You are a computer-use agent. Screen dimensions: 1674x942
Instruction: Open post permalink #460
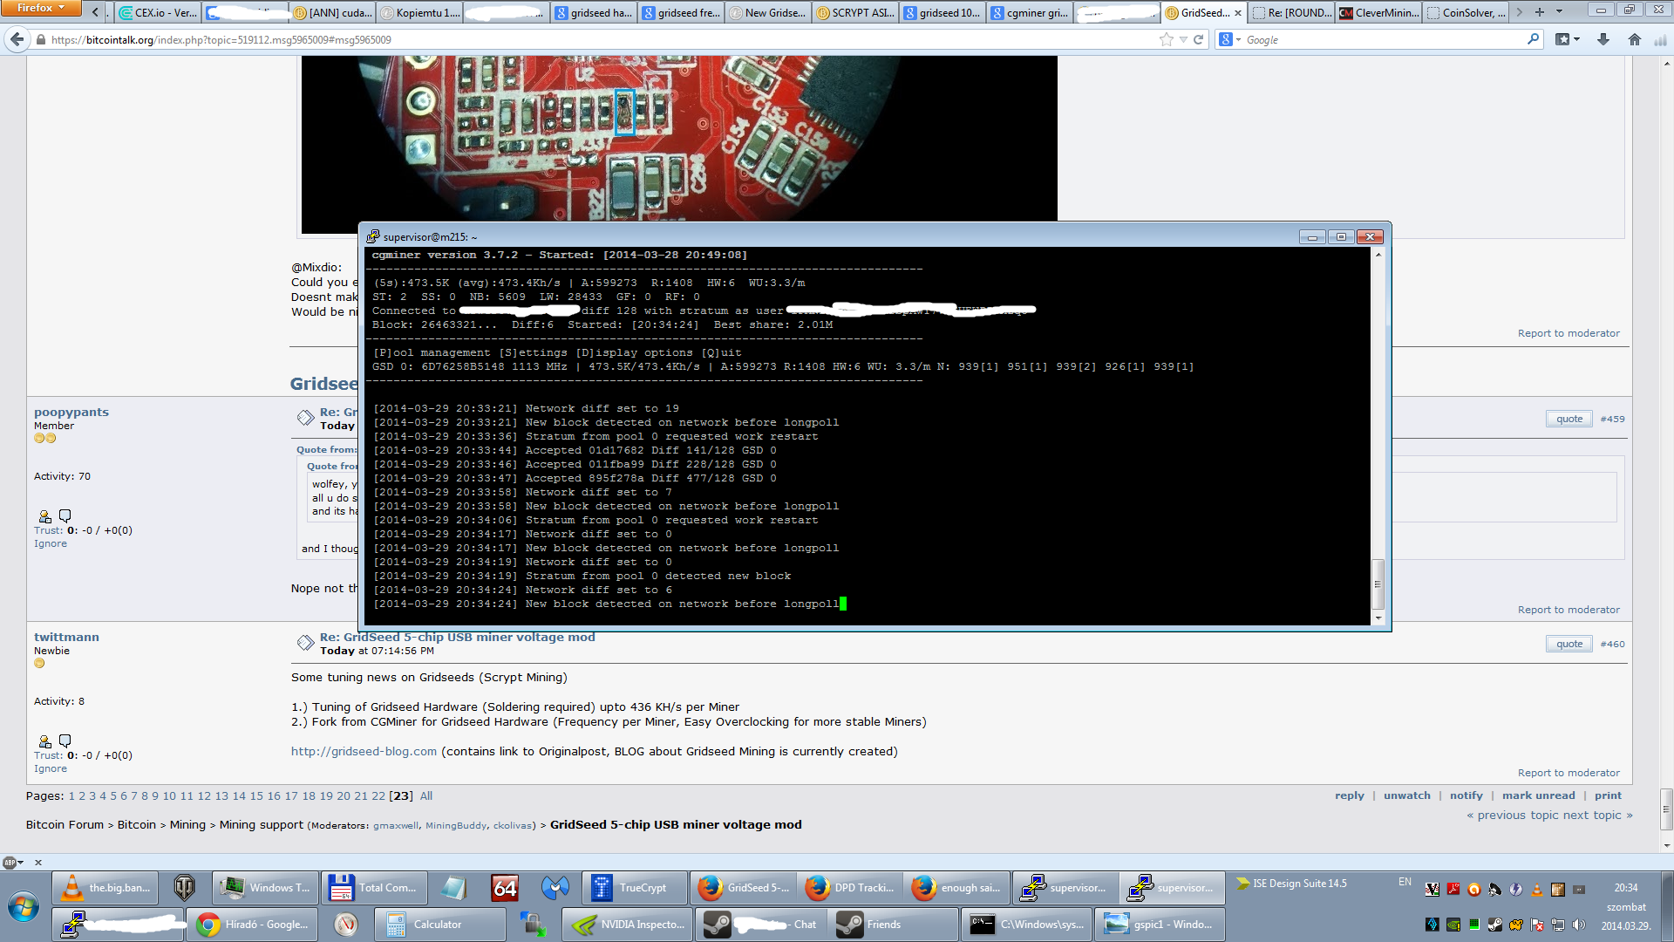click(x=1612, y=644)
